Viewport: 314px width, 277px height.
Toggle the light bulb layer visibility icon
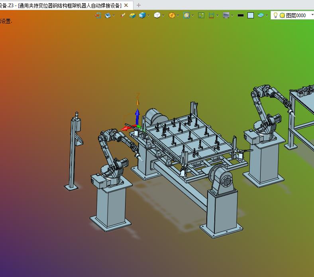pyautogui.click(x=275, y=15)
